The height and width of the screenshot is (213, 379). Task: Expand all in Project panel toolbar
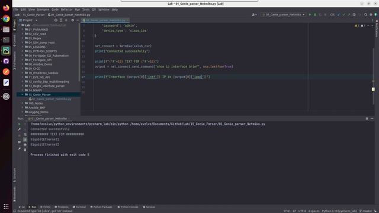pos(61,20)
